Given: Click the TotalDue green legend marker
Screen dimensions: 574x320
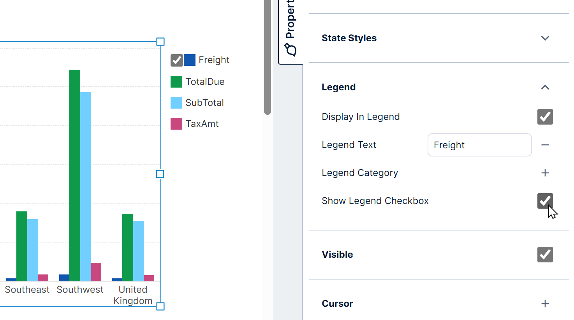Looking at the screenshot, I should (x=176, y=81).
